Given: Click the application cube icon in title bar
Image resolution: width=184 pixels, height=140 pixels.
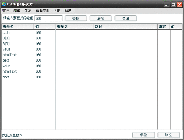Looking at the screenshot, I should (4, 4).
